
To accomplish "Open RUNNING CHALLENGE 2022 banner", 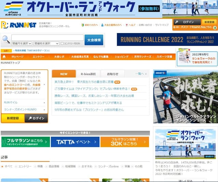I will point(167,40).
